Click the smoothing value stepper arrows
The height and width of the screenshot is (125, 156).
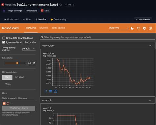34,63
